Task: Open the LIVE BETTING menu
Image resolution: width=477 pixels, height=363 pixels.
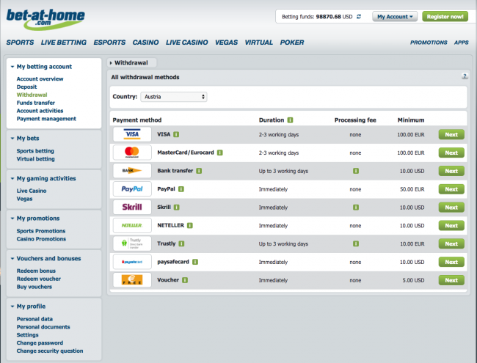Action: point(64,43)
